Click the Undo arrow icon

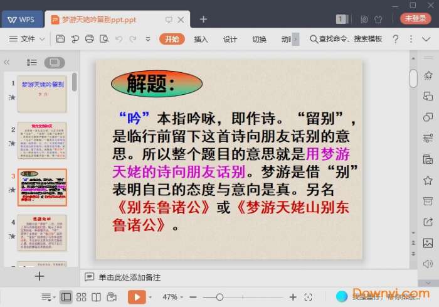click(x=119, y=39)
